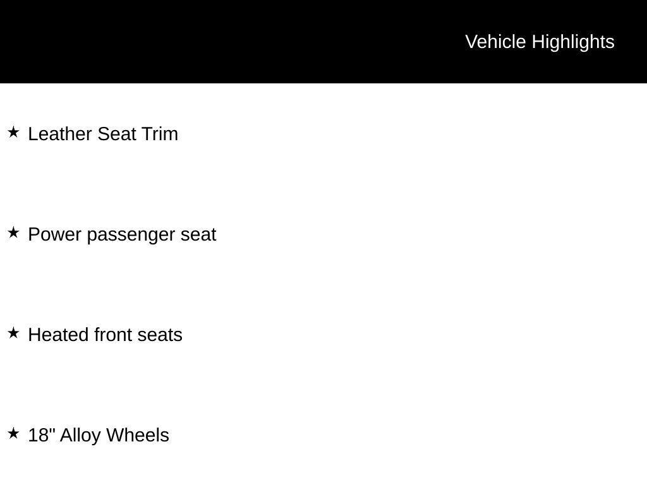Click the word "Highlights" in the header

(573, 43)
